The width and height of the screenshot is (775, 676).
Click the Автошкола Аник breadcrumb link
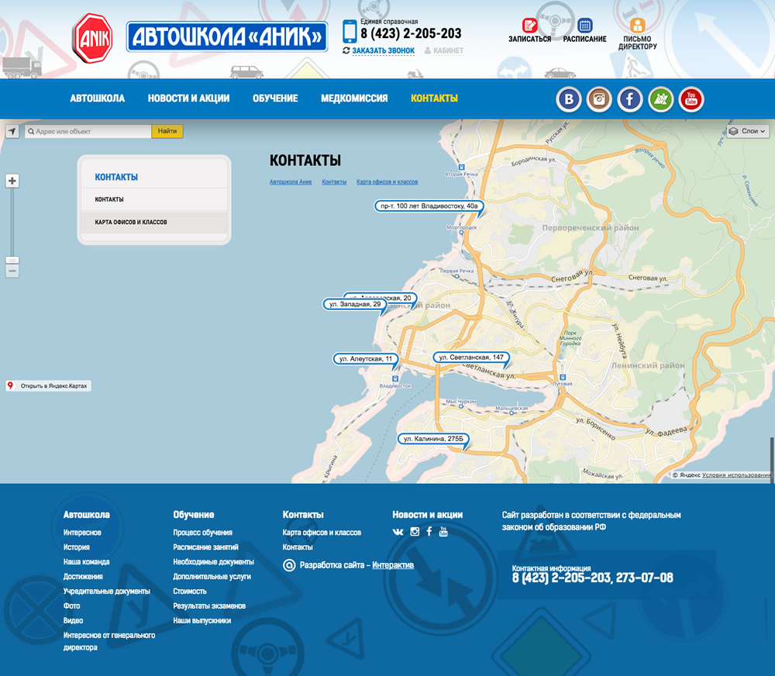[x=291, y=182]
